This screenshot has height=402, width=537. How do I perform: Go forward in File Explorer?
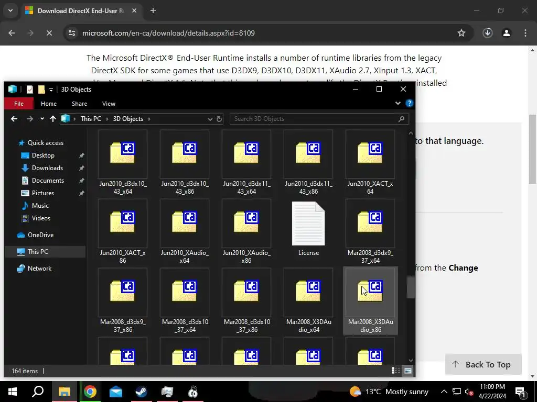(x=30, y=119)
